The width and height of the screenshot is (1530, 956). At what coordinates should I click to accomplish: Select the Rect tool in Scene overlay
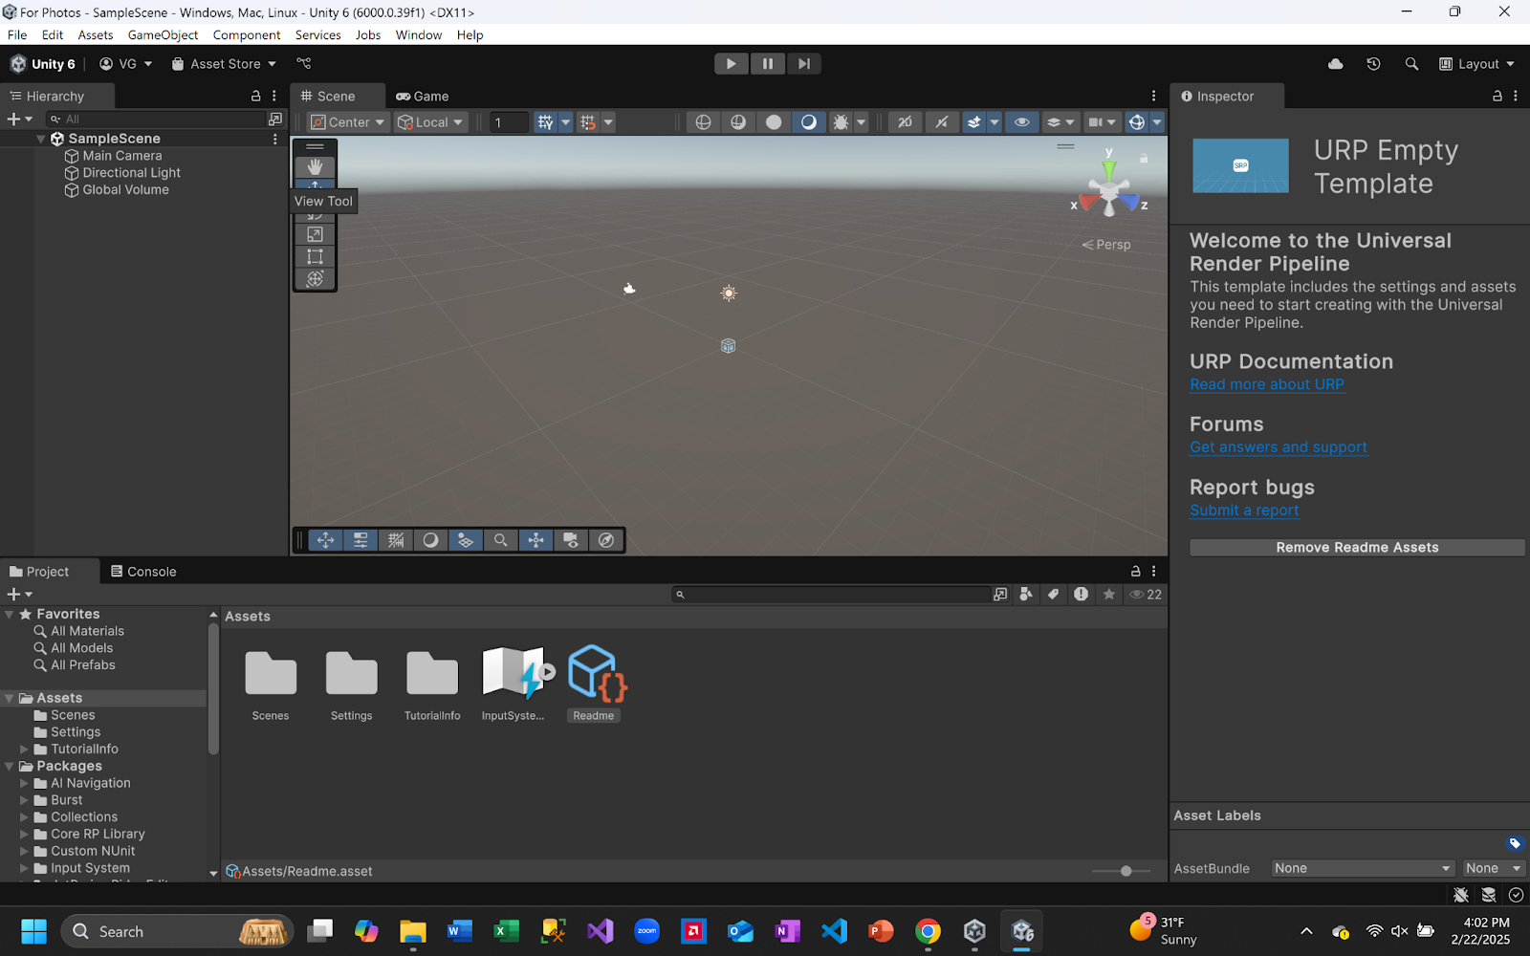(x=315, y=256)
